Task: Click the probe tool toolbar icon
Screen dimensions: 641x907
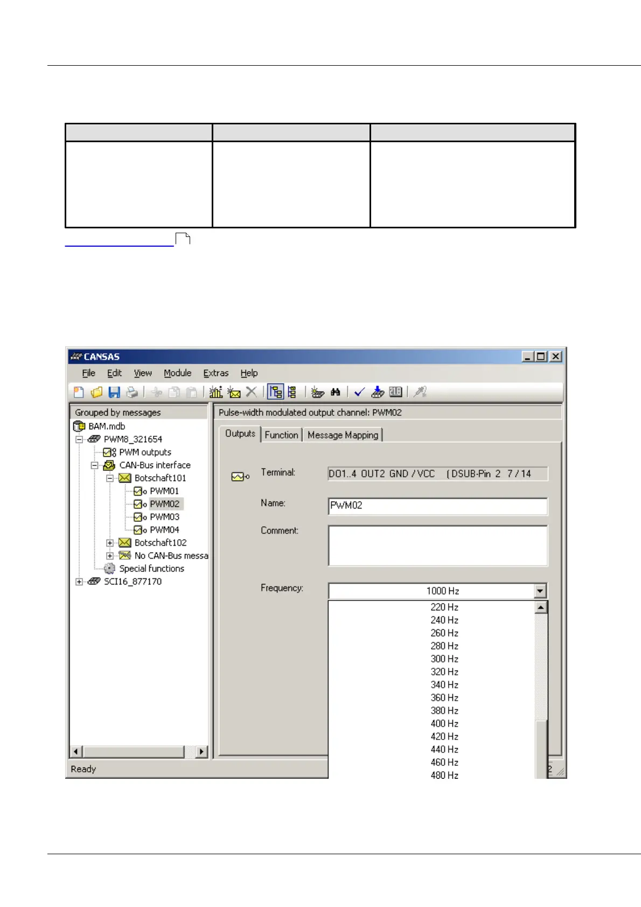Action: 420,392
